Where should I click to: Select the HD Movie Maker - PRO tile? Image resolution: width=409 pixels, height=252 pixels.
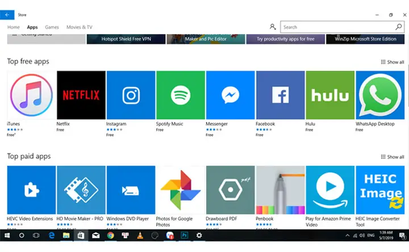click(81, 190)
